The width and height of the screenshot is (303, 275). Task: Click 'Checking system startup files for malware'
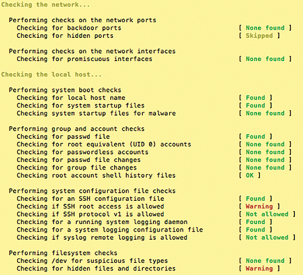96,114
